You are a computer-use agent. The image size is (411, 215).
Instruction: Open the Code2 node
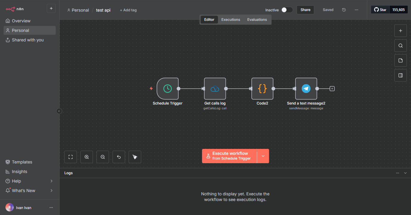click(x=262, y=88)
